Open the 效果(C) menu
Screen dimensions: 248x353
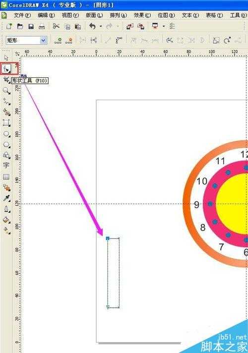142,15
